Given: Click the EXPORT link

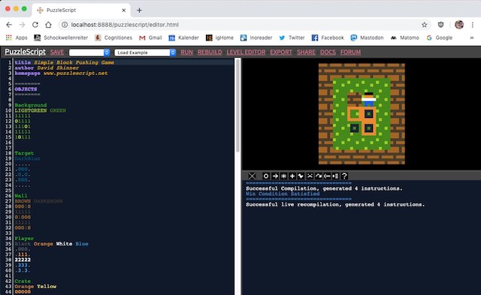Looking at the screenshot, I should (x=281, y=52).
